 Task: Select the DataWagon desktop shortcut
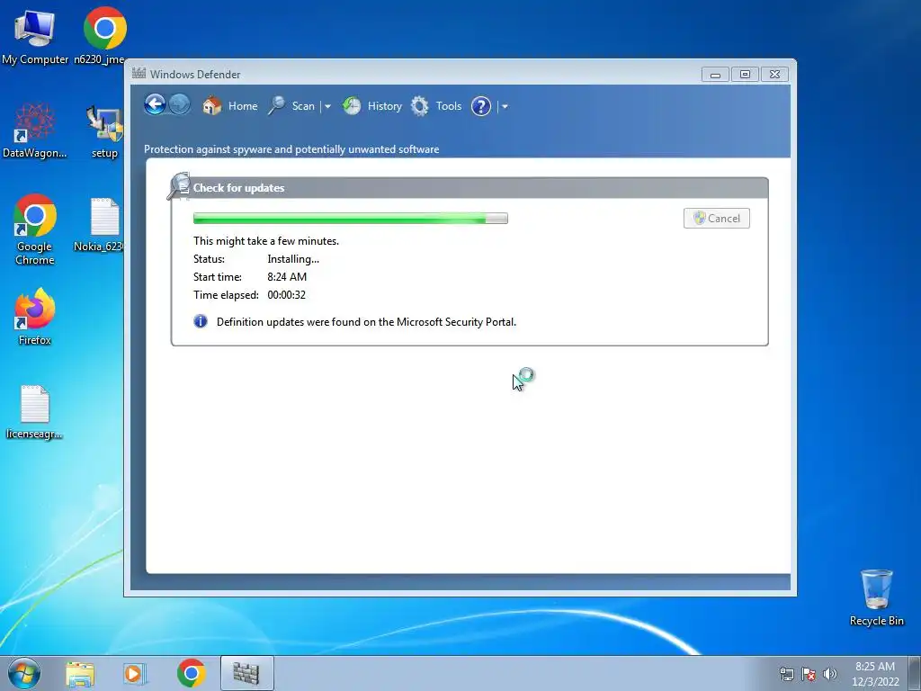(x=35, y=130)
